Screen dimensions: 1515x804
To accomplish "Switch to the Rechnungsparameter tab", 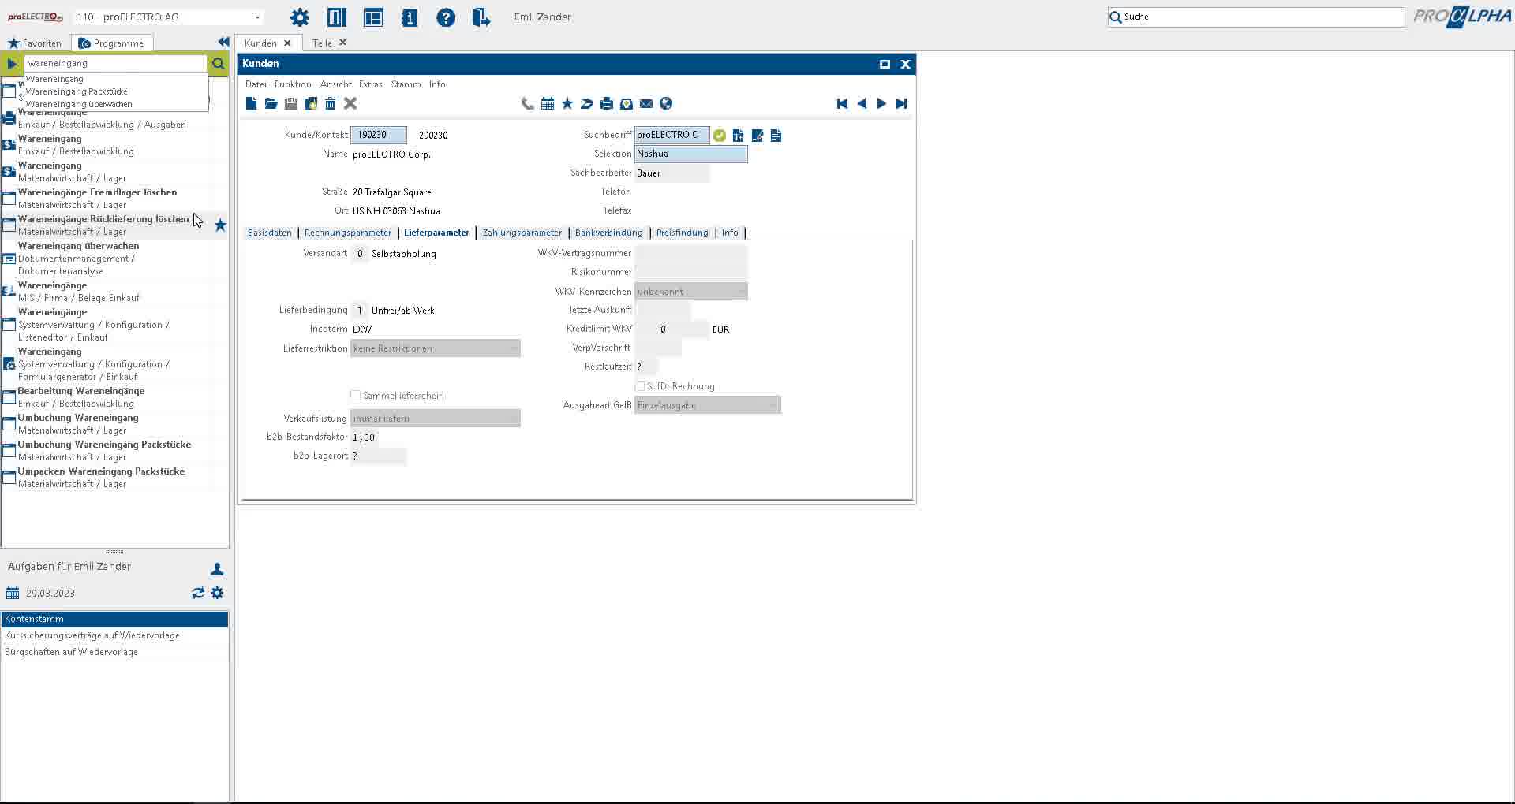I will point(348,233).
